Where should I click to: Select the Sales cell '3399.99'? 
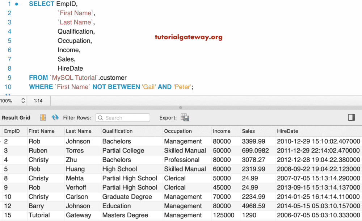coord(253,141)
